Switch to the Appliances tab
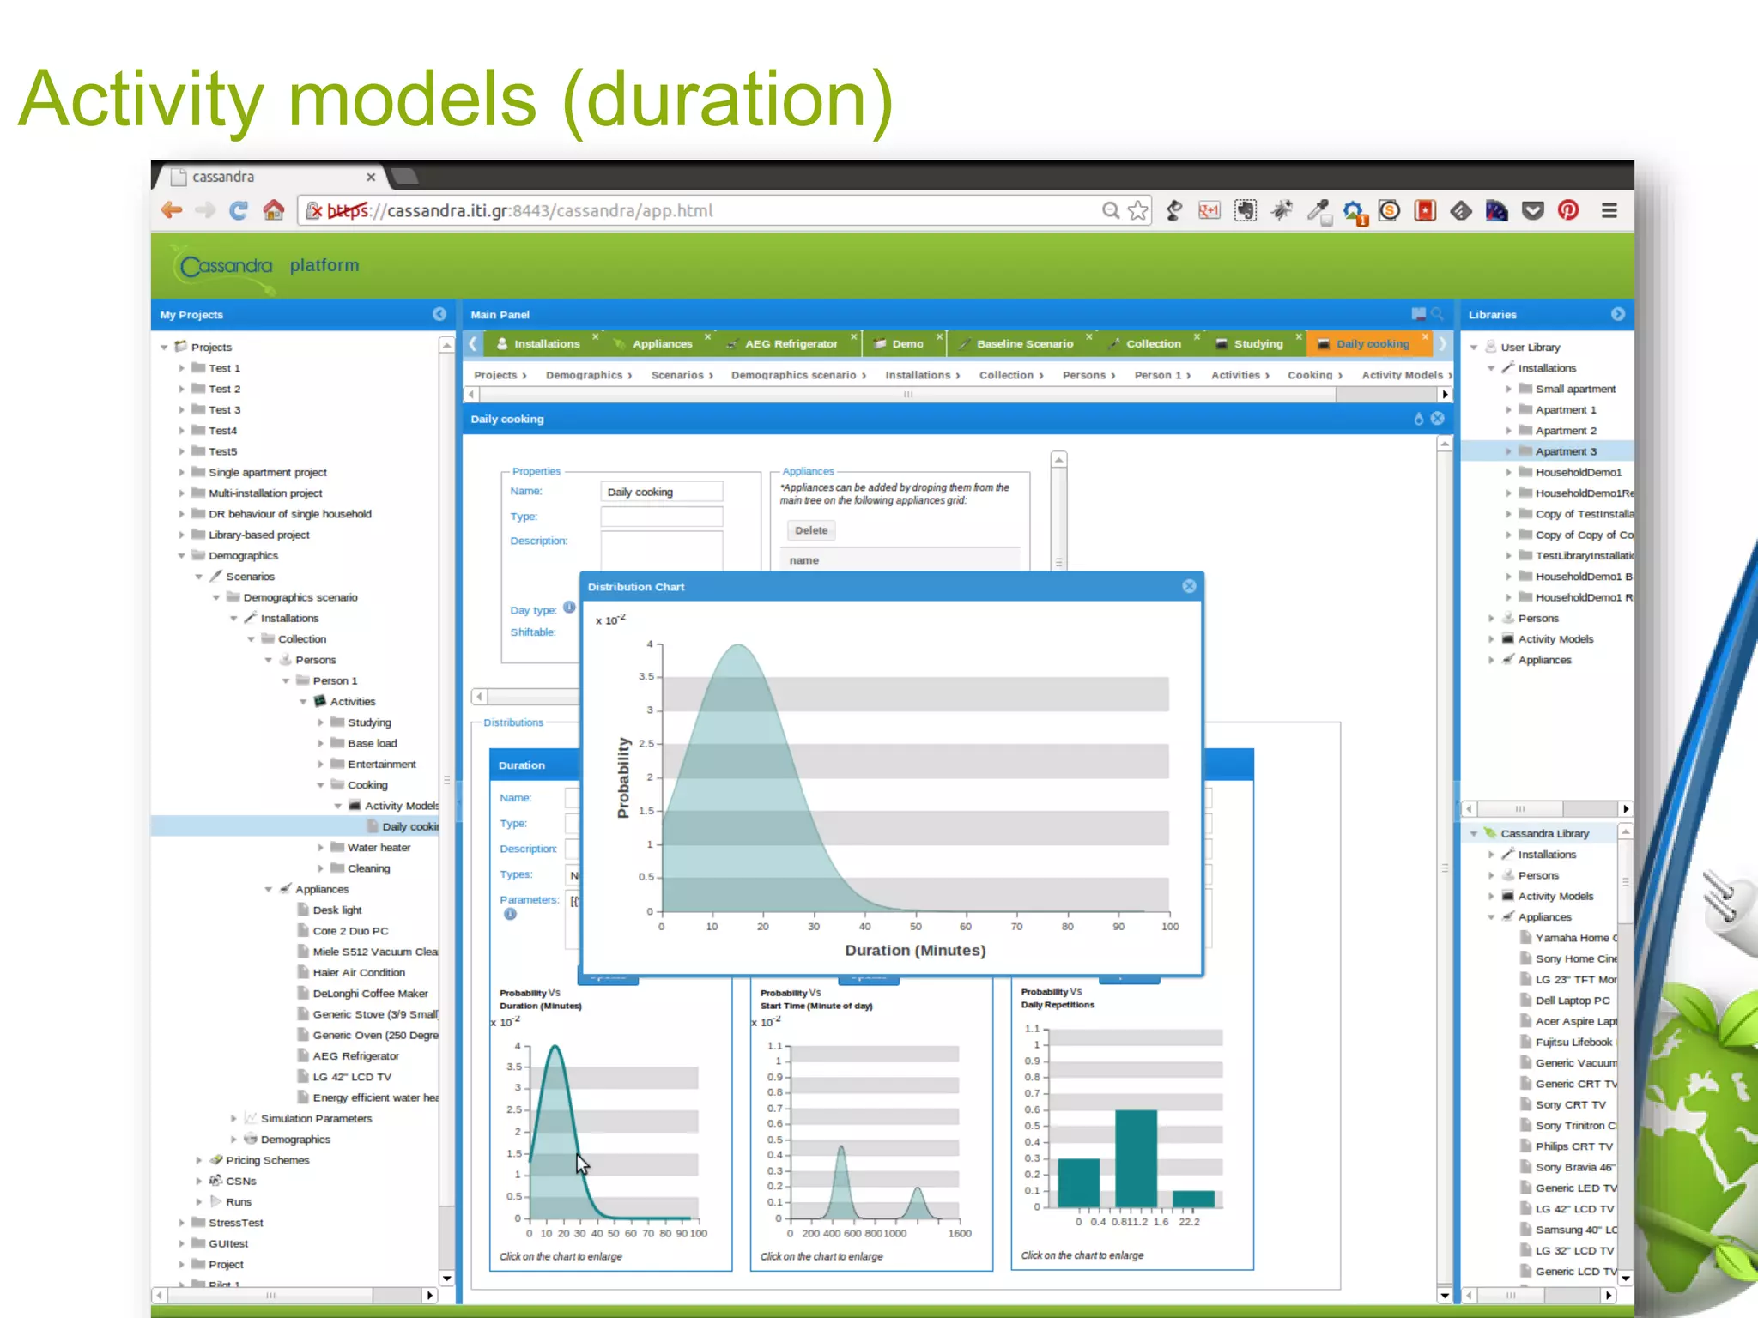Screen dimensions: 1758x1318 662,344
